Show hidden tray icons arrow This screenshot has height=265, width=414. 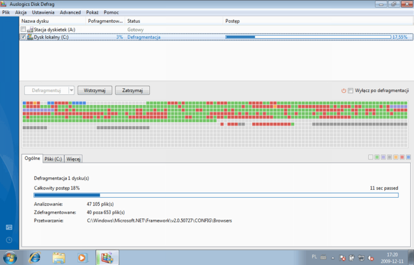[x=333, y=258]
